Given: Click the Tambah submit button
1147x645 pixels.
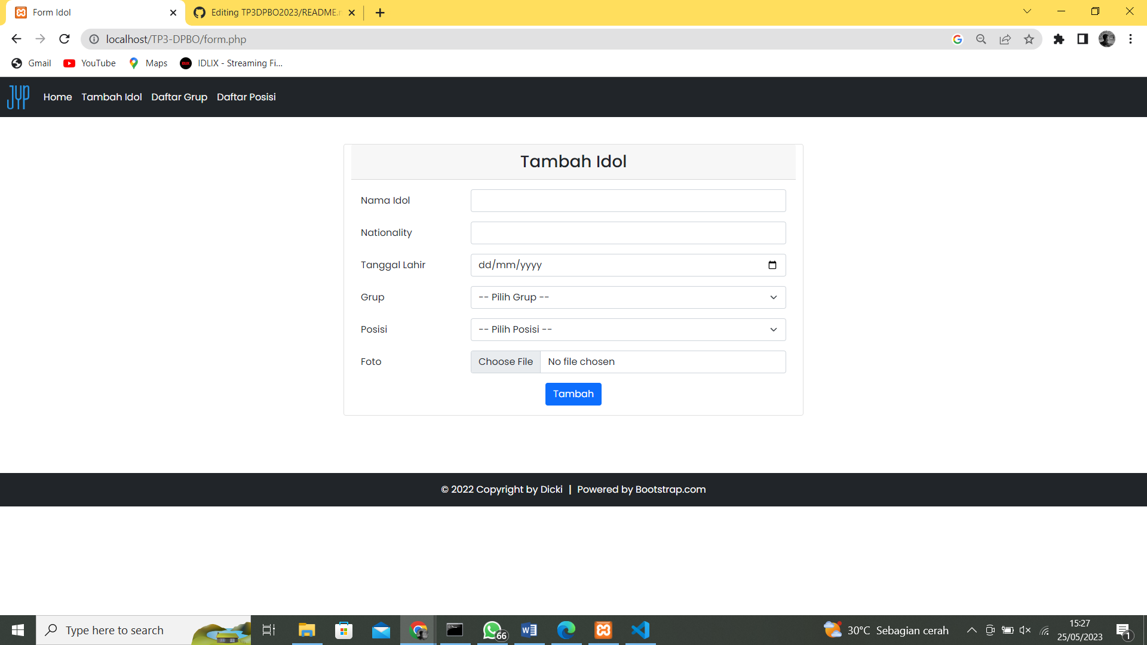Looking at the screenshot, I should pos(573,394).
